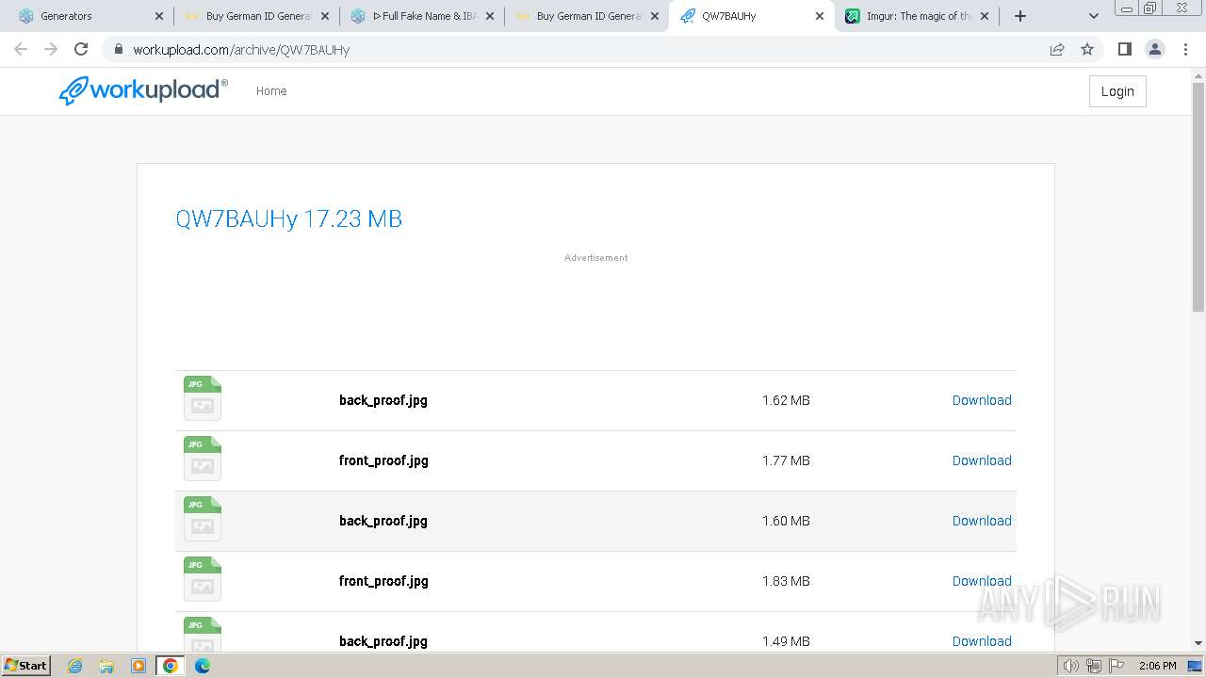
Task: Go back with the browser back arrow
Action: [21, 49]
